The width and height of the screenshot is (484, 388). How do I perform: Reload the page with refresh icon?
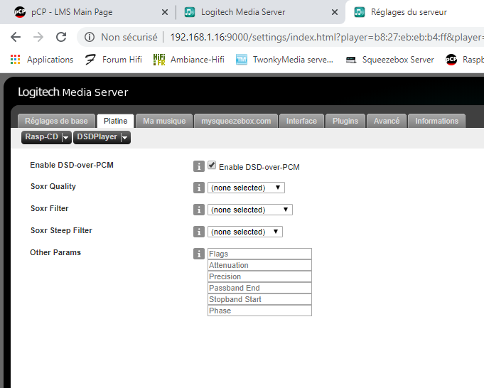[61, 37]
